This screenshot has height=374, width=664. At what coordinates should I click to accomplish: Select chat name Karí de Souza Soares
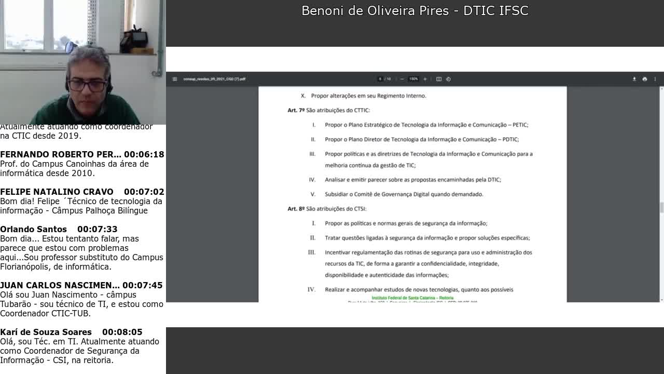pyautogui.click(x=46, y=332)
